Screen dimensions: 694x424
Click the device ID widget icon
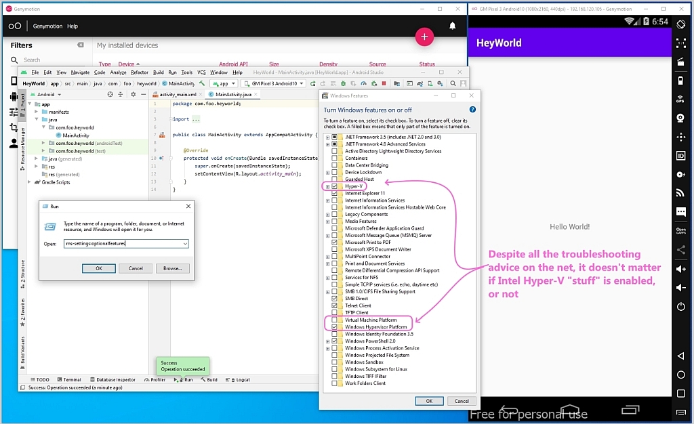pos(680,156)
